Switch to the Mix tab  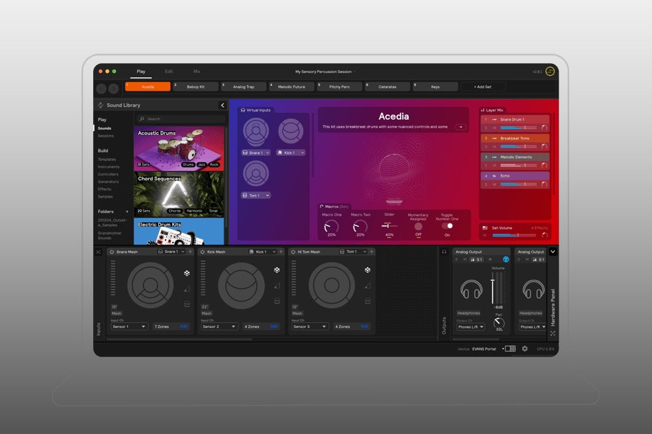coord(197,71)
